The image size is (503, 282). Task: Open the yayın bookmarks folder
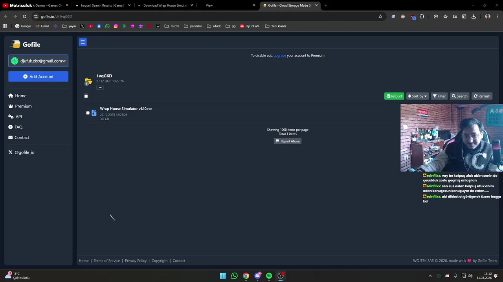point(69,26)
